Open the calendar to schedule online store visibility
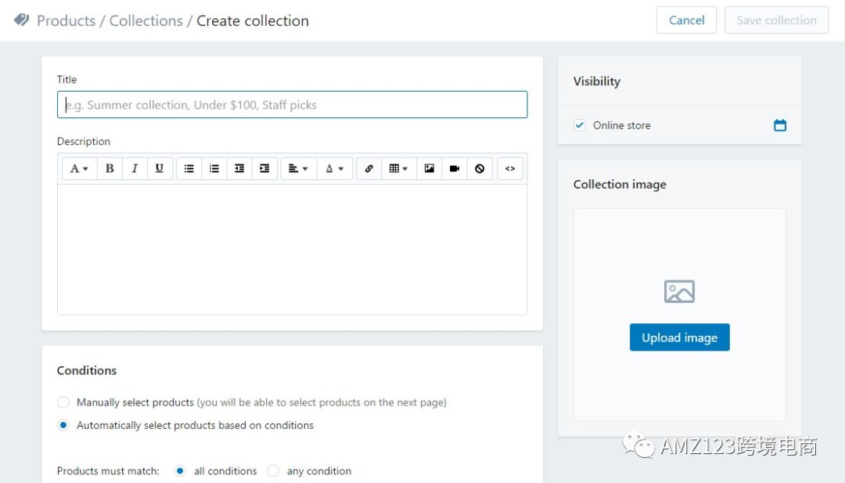 [780, 125]
